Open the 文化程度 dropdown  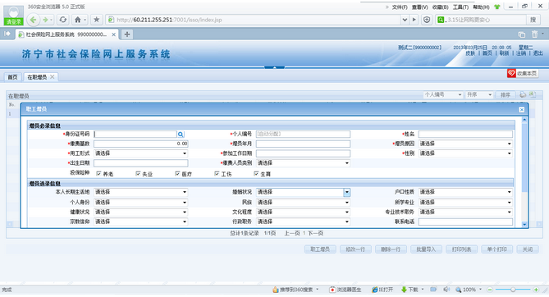[303, 212]
